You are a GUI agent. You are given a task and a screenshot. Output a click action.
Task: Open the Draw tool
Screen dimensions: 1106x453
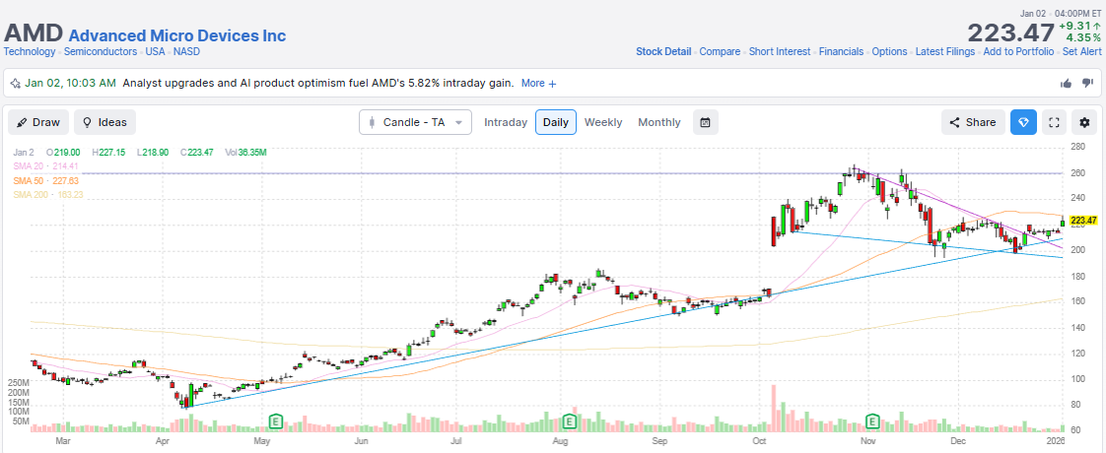pyautogui.click(x=38, y=122)
